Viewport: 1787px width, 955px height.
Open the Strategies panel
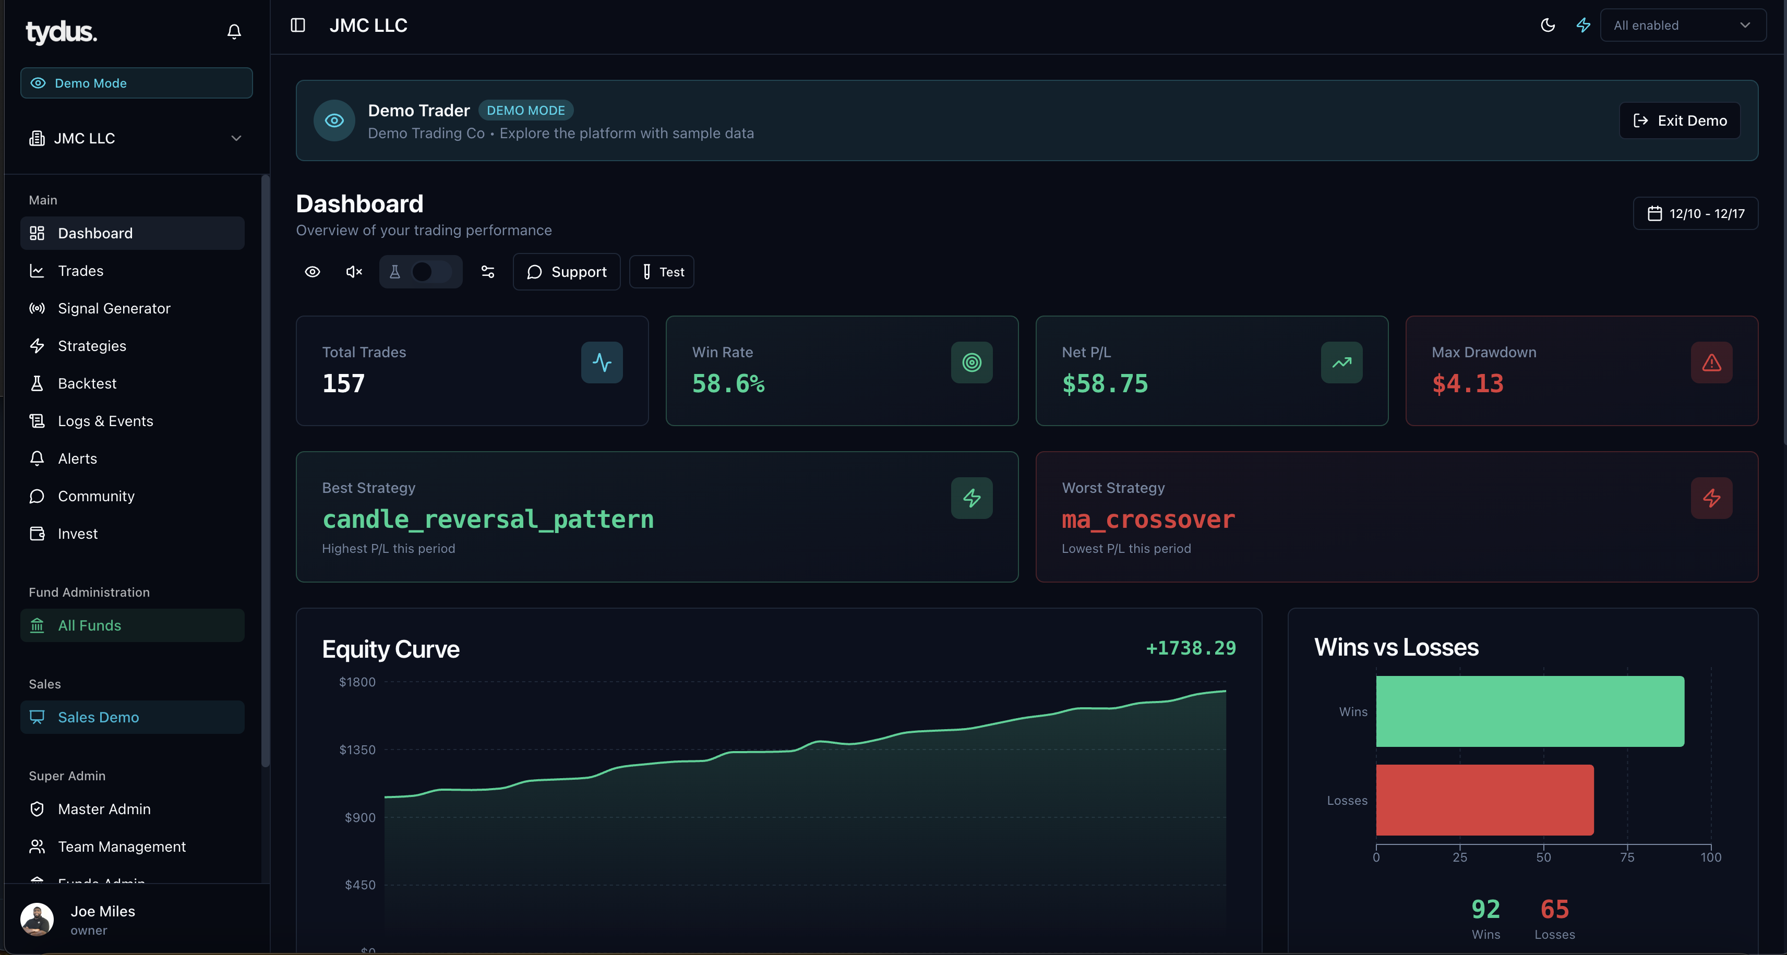point(92,345)
